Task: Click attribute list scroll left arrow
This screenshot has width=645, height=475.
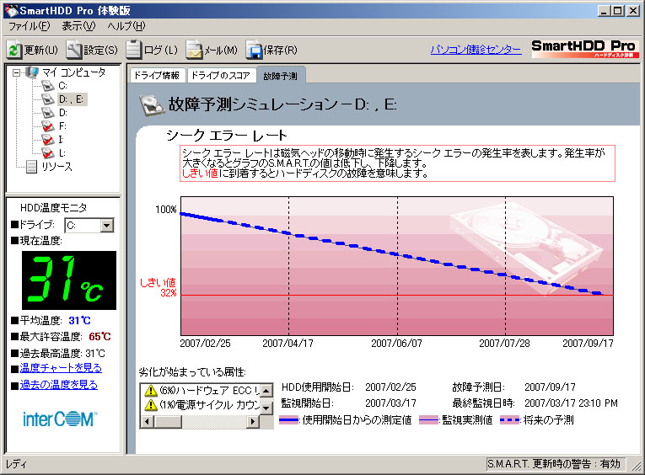Action: (x=148, y=421)
